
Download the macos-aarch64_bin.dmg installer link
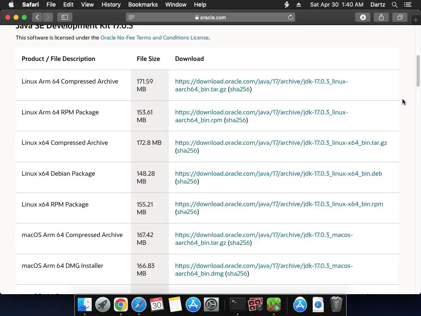264,270
